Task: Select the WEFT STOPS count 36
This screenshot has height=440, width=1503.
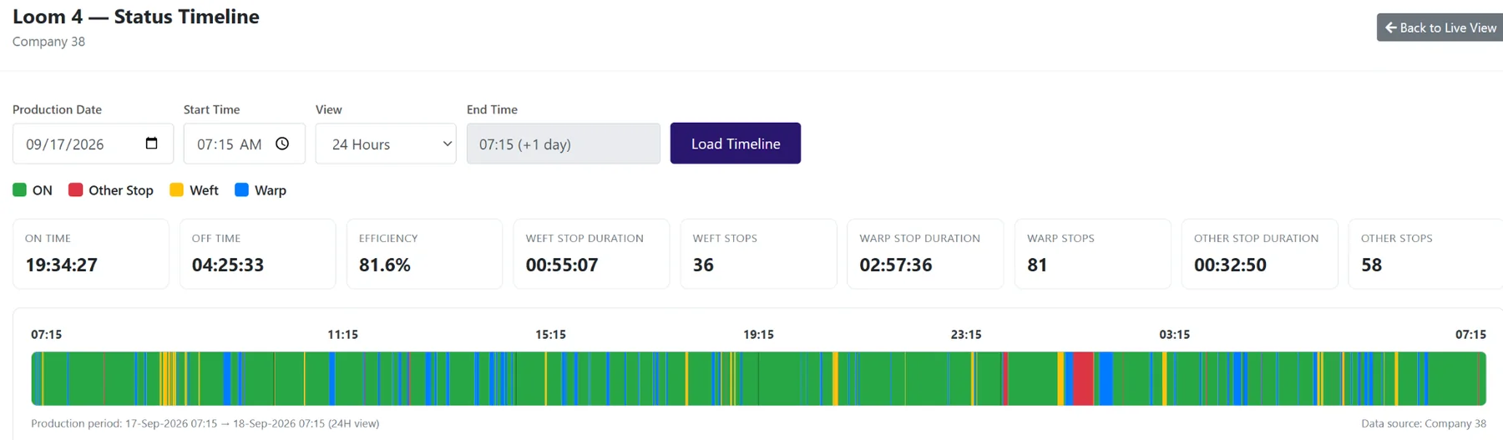Action: [x=703, y=265]
